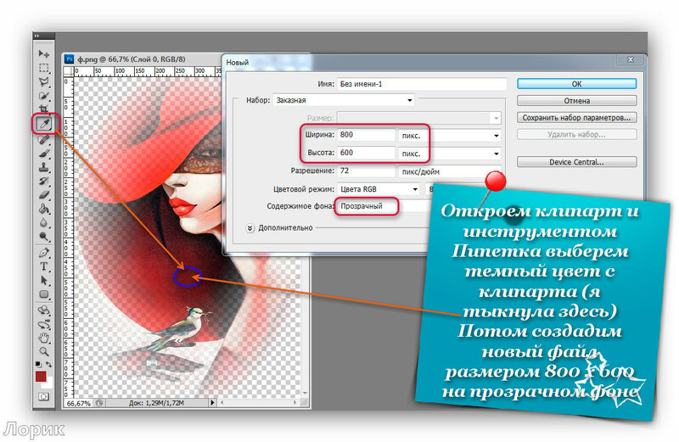
Task: Click the Ширина field showing 800
Action: point(366,135)
